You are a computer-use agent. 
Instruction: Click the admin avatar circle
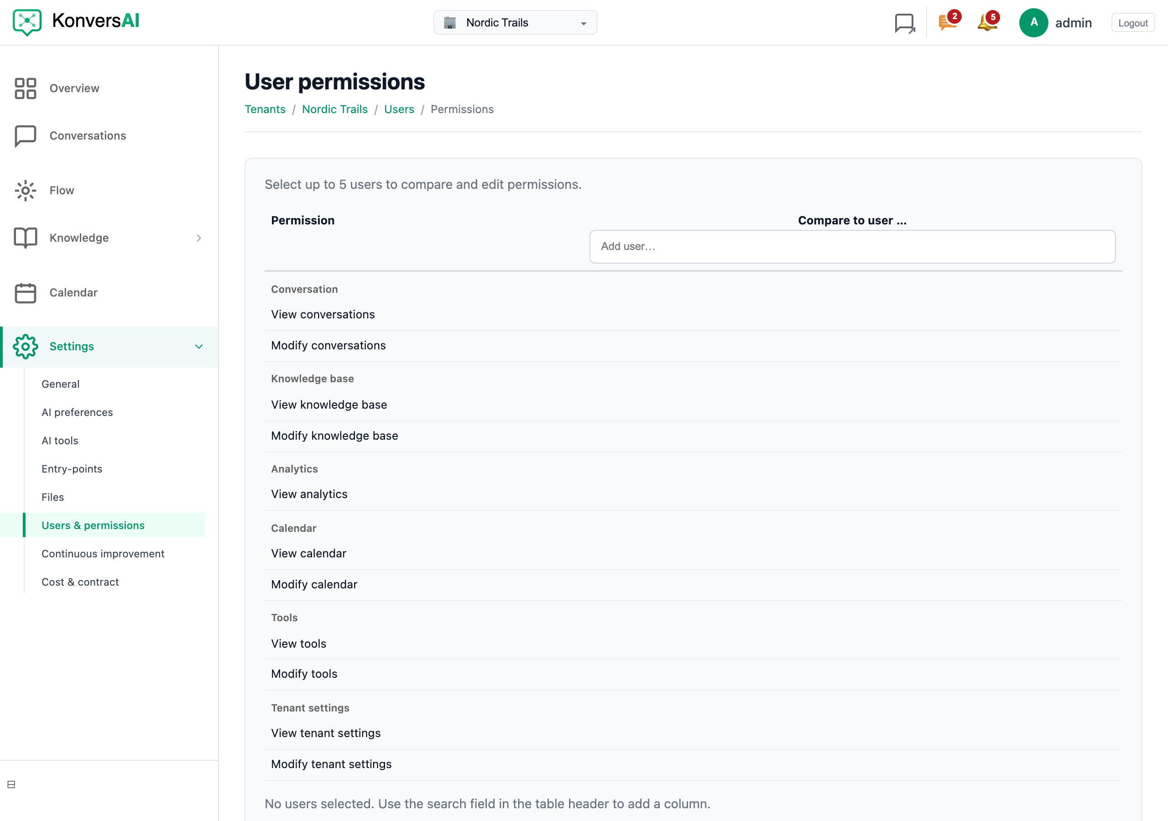pos(1033,23)
